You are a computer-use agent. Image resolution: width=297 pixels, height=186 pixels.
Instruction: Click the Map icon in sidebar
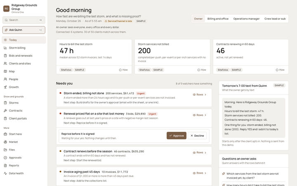pyautogui.click(x=5, y=72)
